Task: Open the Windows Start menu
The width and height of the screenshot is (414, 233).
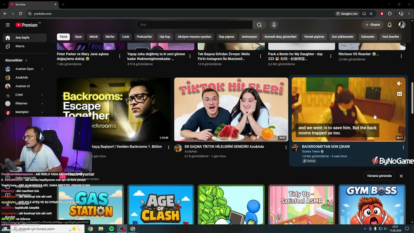Action: [6, 229]
